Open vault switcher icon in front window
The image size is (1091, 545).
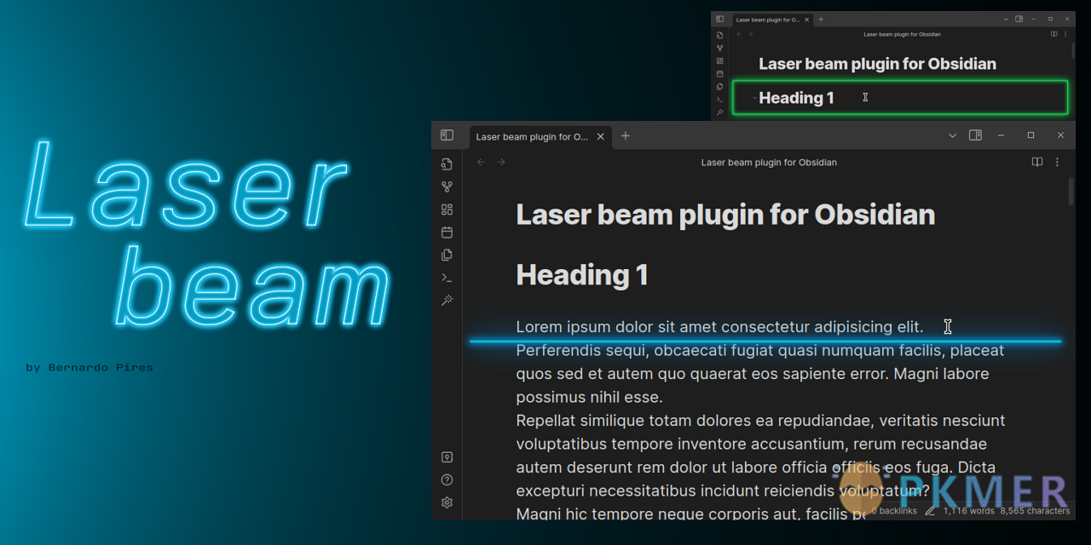(x=447, y=457)
